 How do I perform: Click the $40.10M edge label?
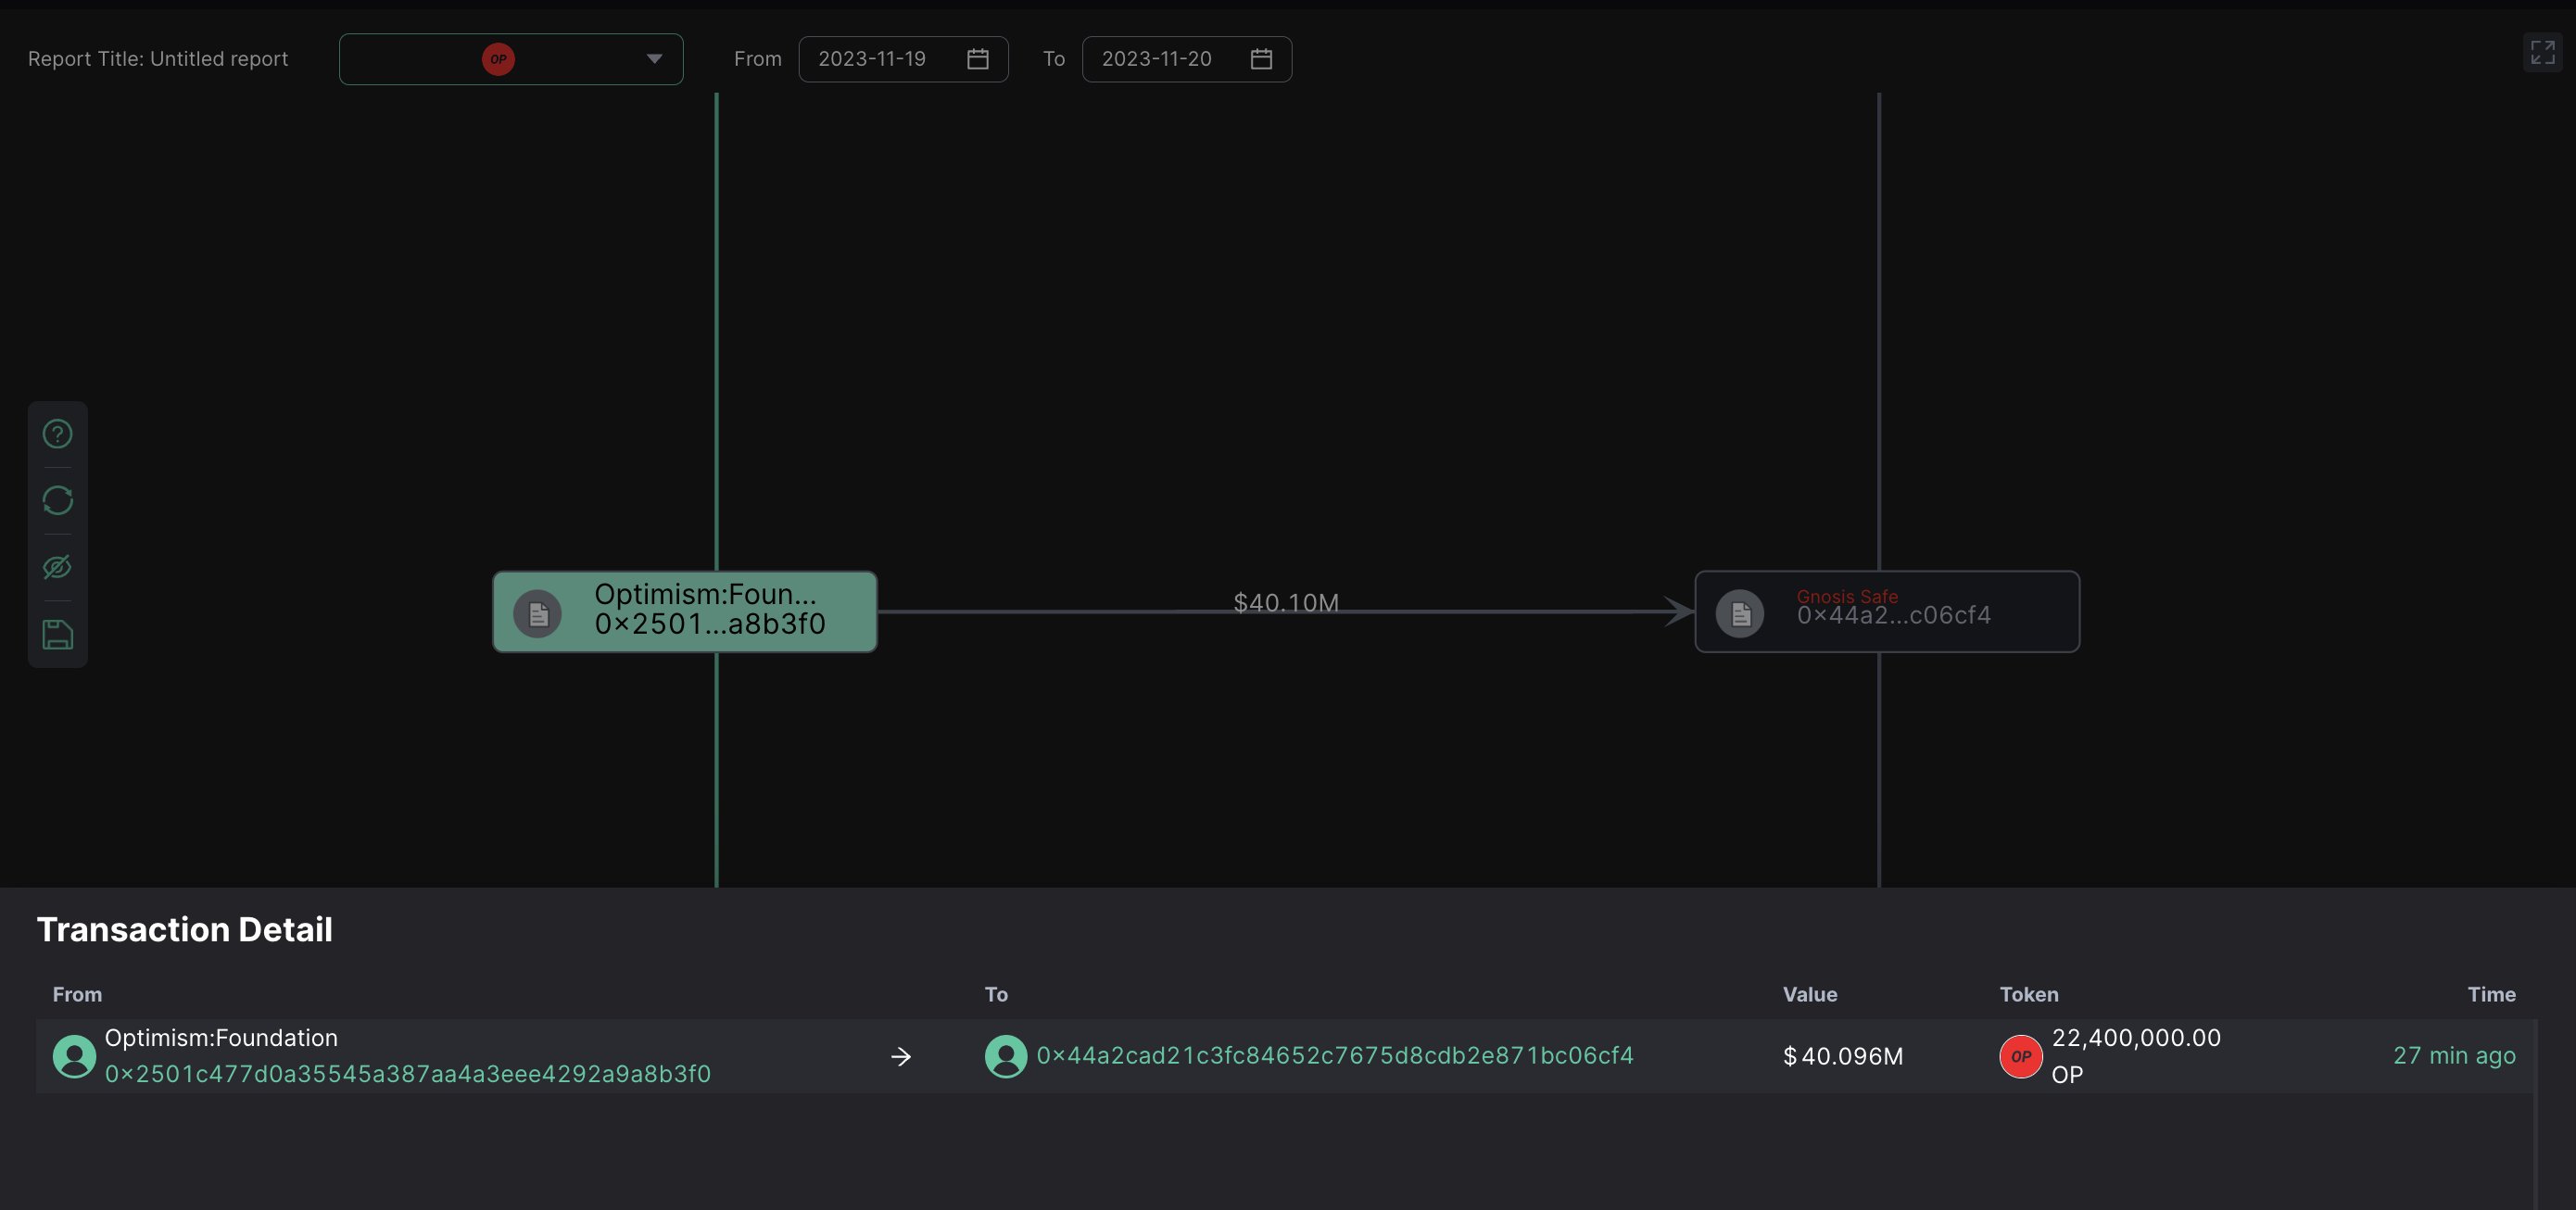point(1286,602)
